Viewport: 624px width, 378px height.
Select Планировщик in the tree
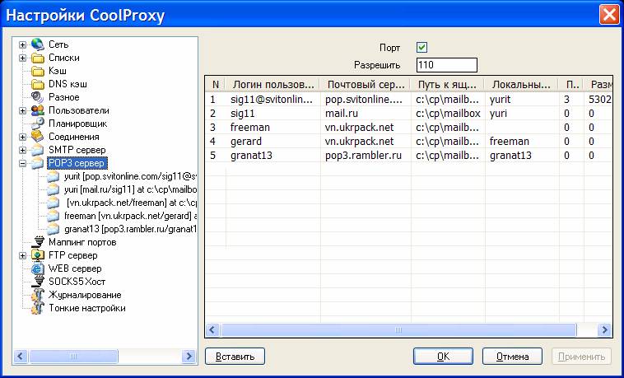click(x=78, y=124)
